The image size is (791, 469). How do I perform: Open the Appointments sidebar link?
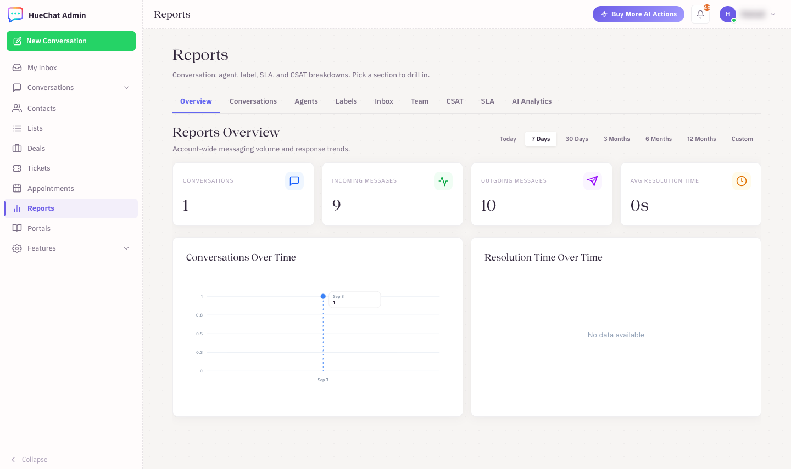[x=71, y=188]
